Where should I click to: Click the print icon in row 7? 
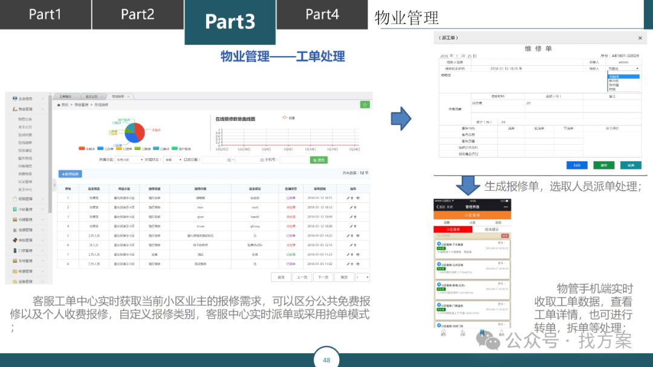(358, 254)
